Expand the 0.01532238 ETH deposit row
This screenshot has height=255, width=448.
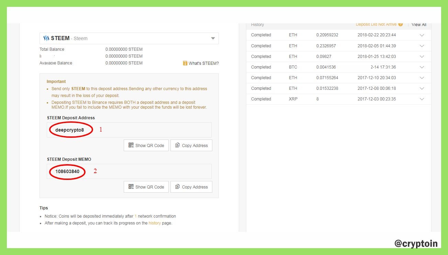pyautogui.click(x=422, y=88)
